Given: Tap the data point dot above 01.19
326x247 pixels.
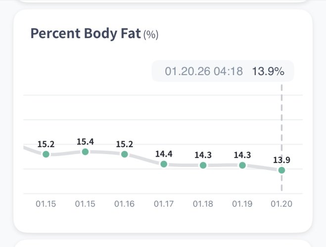Looking at the screenshot, I should click(242, 165).
